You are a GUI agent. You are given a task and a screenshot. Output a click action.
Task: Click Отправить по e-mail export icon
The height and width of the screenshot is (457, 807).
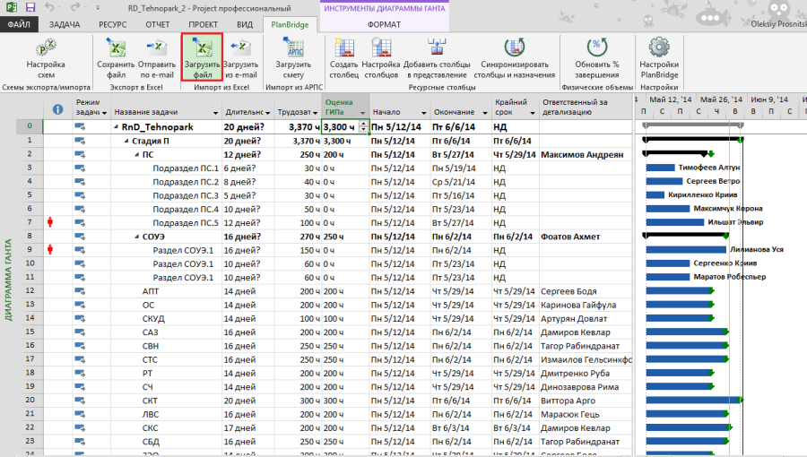158,58
